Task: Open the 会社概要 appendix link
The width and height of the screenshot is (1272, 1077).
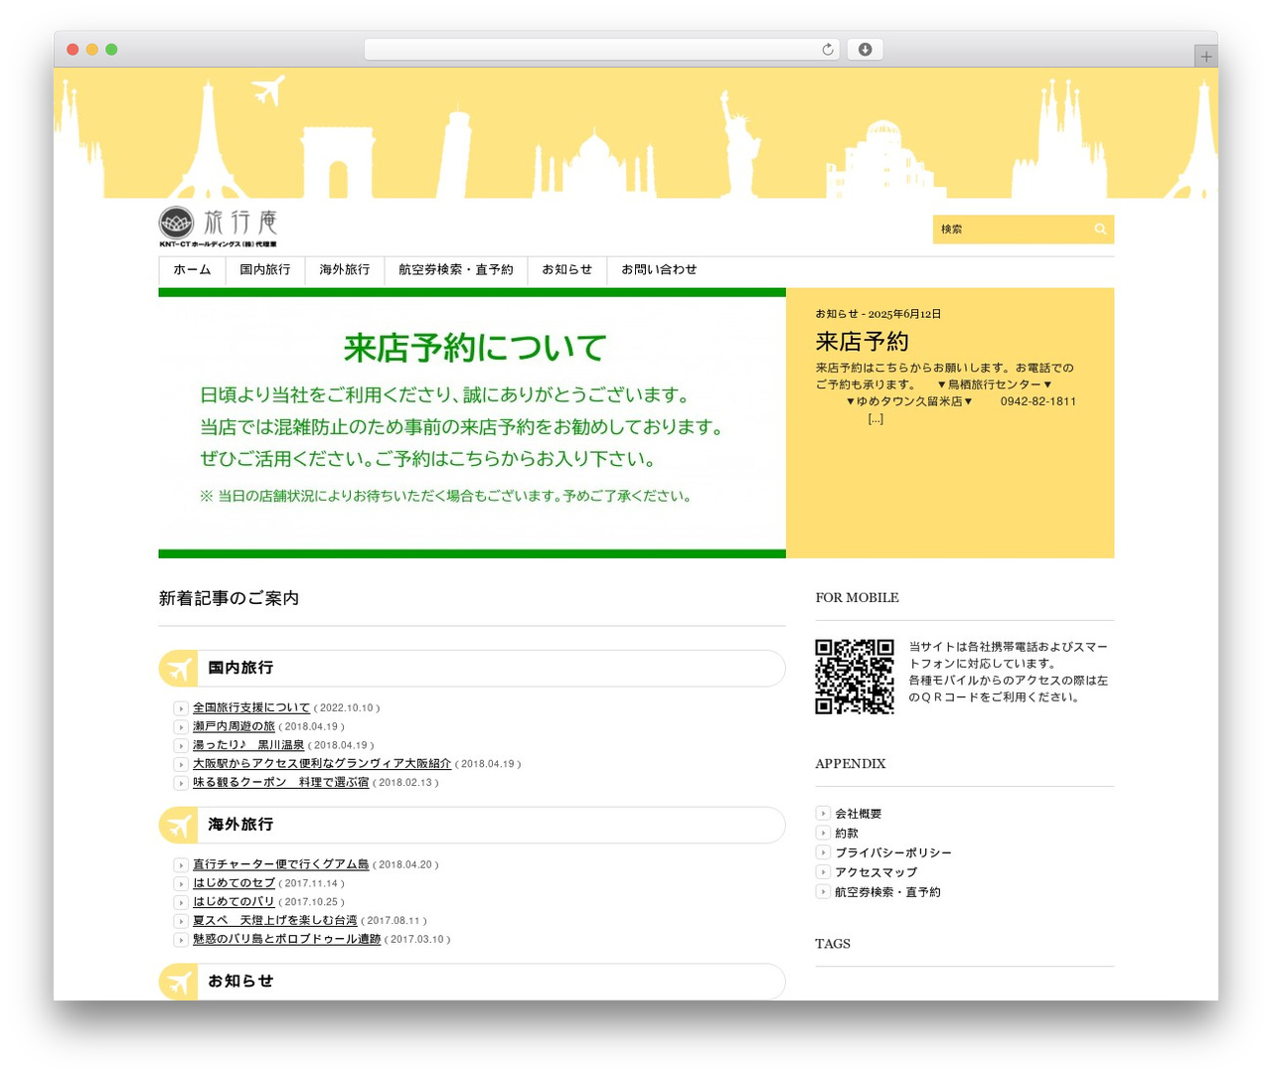Action: pyautogui.click(x=859, y=814)
